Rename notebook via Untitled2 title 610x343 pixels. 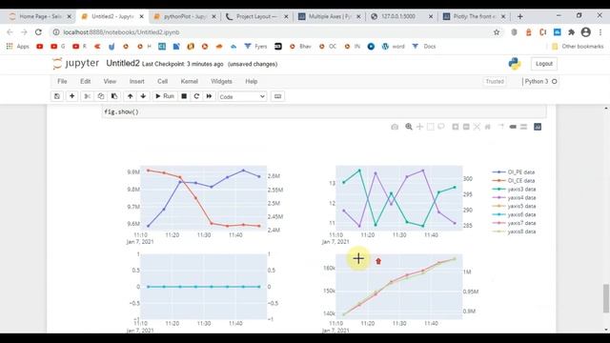123,64
